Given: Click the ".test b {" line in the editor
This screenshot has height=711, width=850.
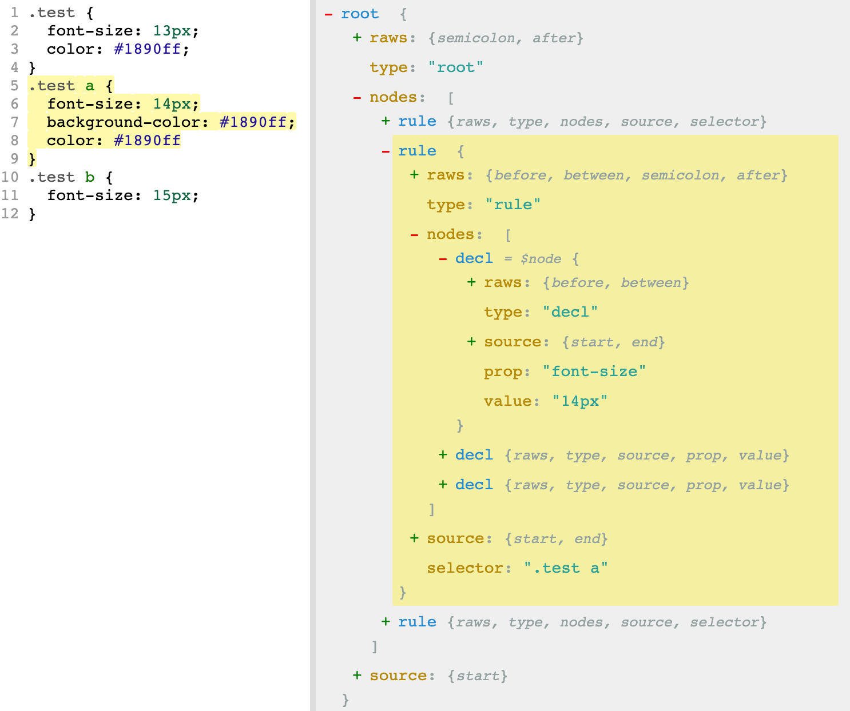Looking at the screenshot, I should click(x=71, y=177).
